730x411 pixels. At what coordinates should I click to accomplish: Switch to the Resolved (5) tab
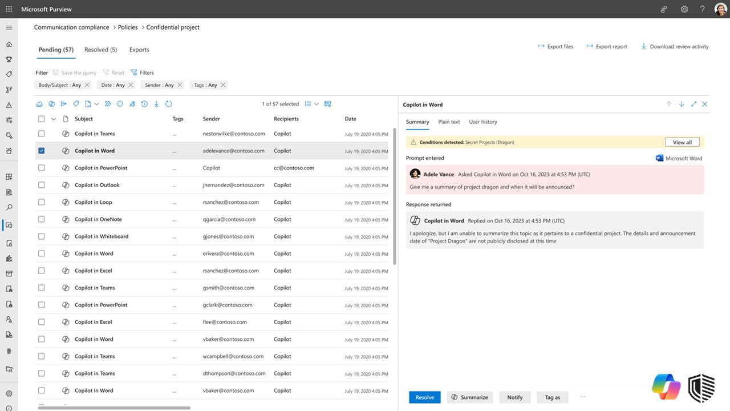[x=100, y=50]
